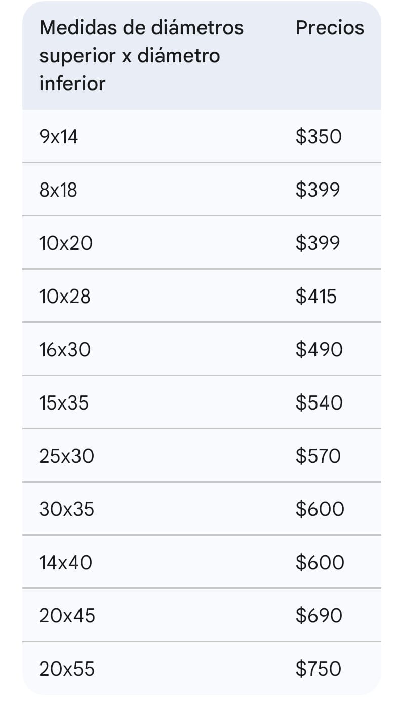Click the $690 price cell

point(319,616)
